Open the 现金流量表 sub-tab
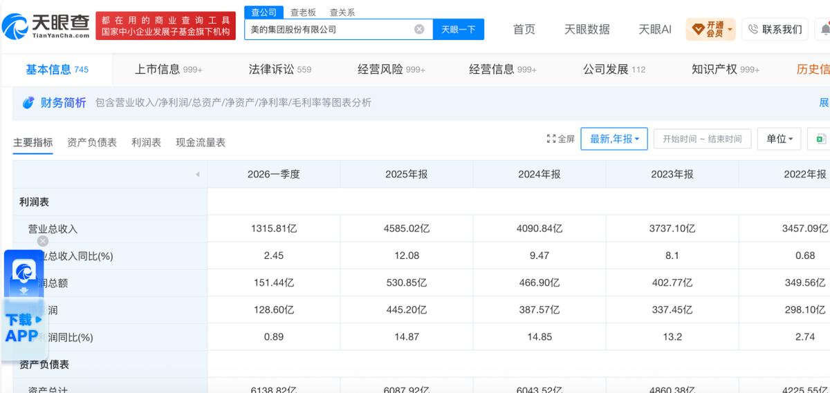 [x=201, y=142]
